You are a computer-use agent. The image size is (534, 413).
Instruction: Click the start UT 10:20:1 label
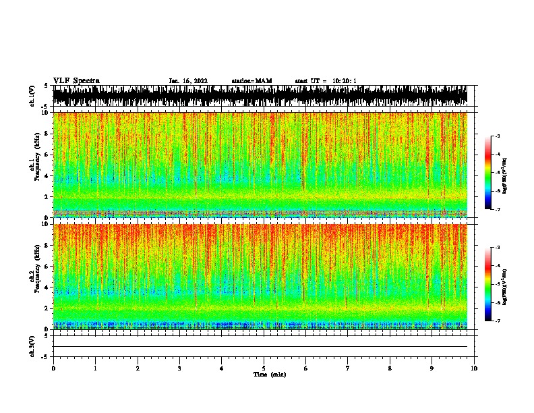pos(326,81)
